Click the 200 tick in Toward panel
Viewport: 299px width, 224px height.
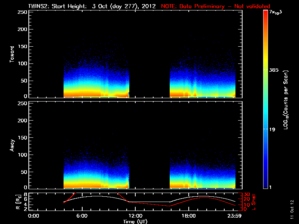[x=22, y=29]
